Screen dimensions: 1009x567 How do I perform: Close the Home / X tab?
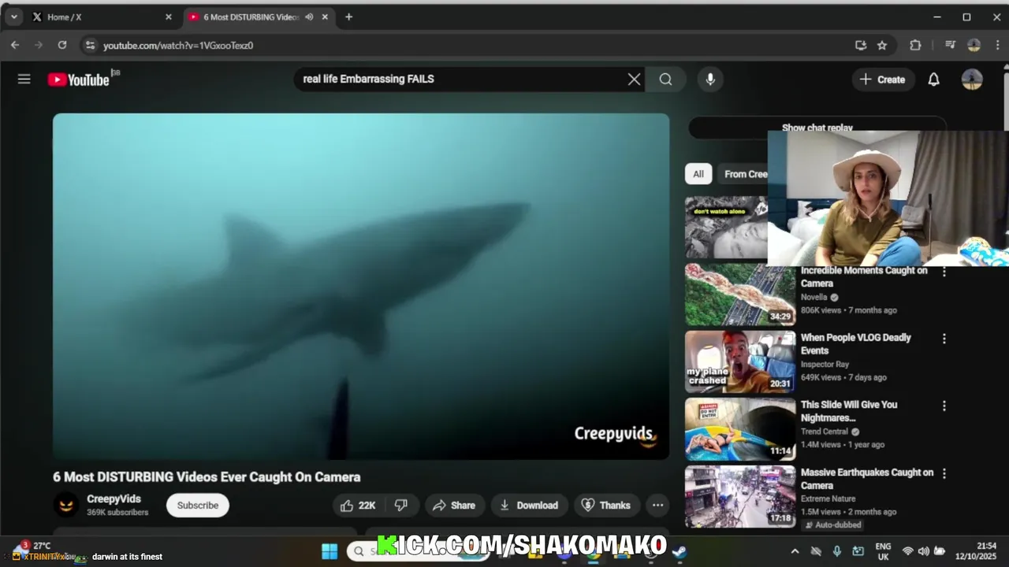168,17
